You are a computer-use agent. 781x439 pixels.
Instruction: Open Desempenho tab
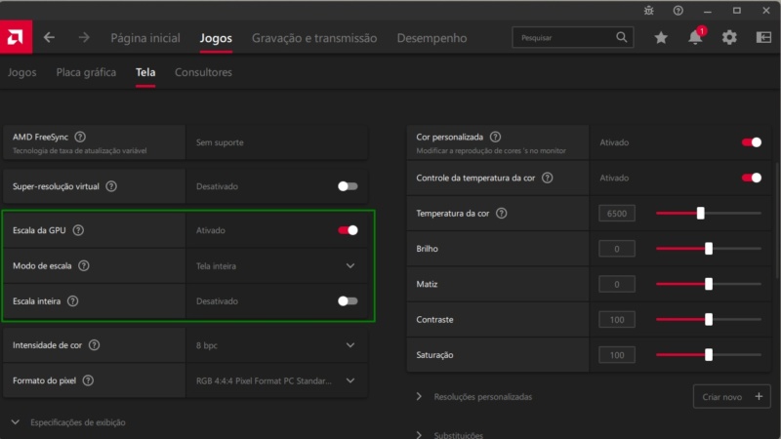click(432, 38)
